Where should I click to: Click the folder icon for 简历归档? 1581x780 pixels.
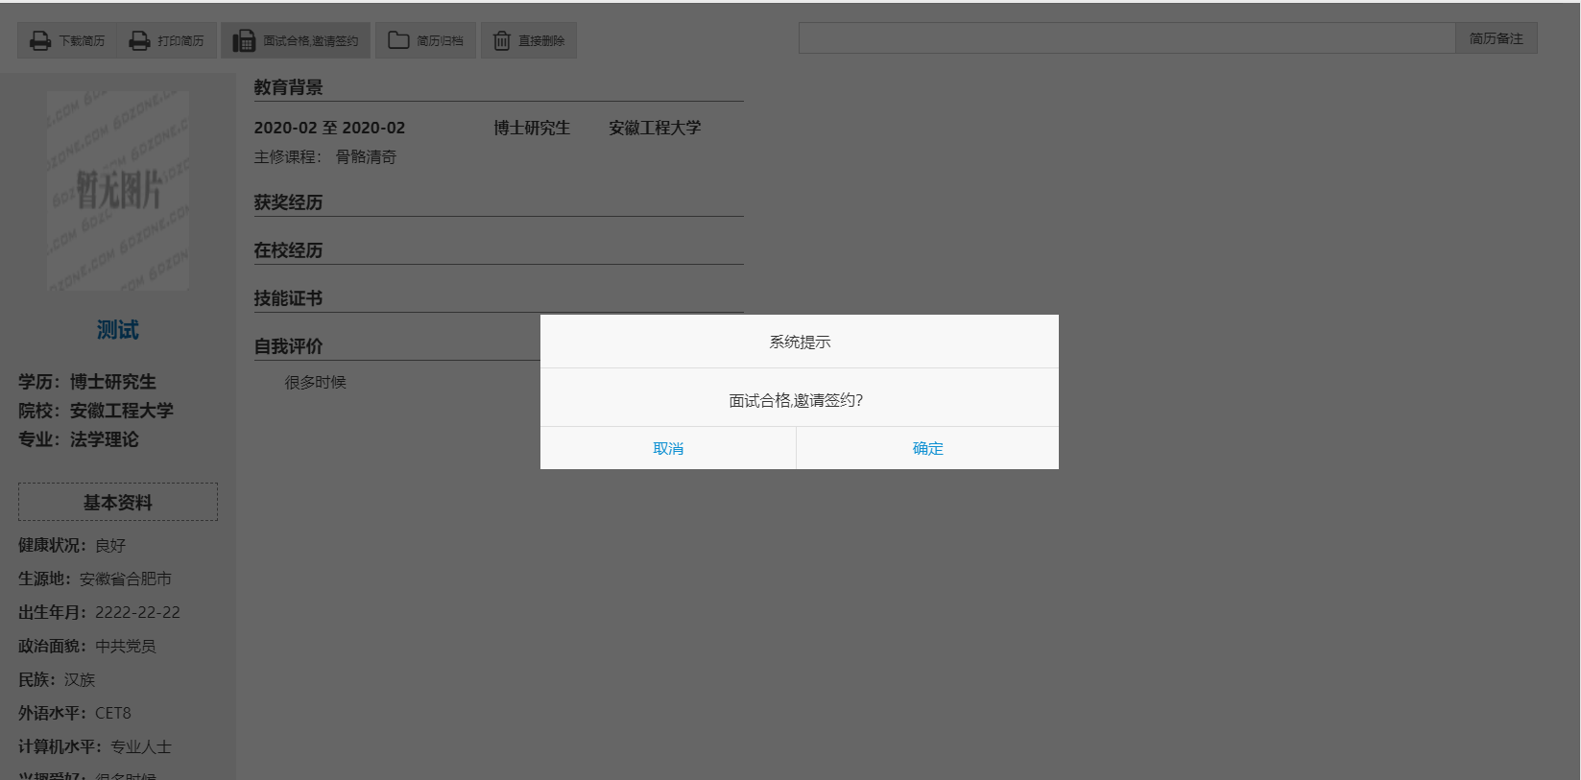click(398, 40)
